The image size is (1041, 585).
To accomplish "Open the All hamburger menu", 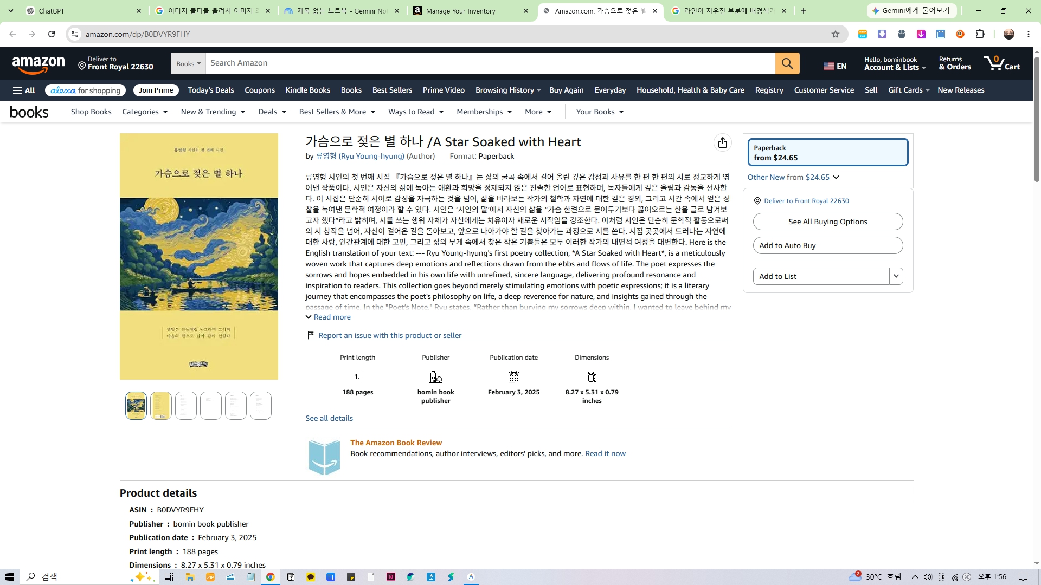I will coord(24,90).
